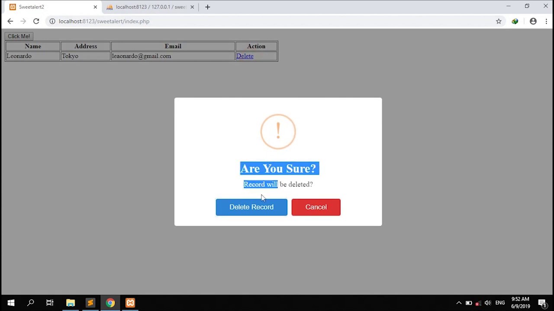Click the Chrome taskbar icon

110,303
